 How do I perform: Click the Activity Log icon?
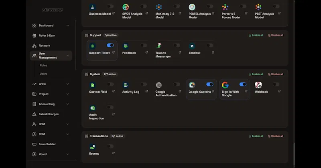126,85
